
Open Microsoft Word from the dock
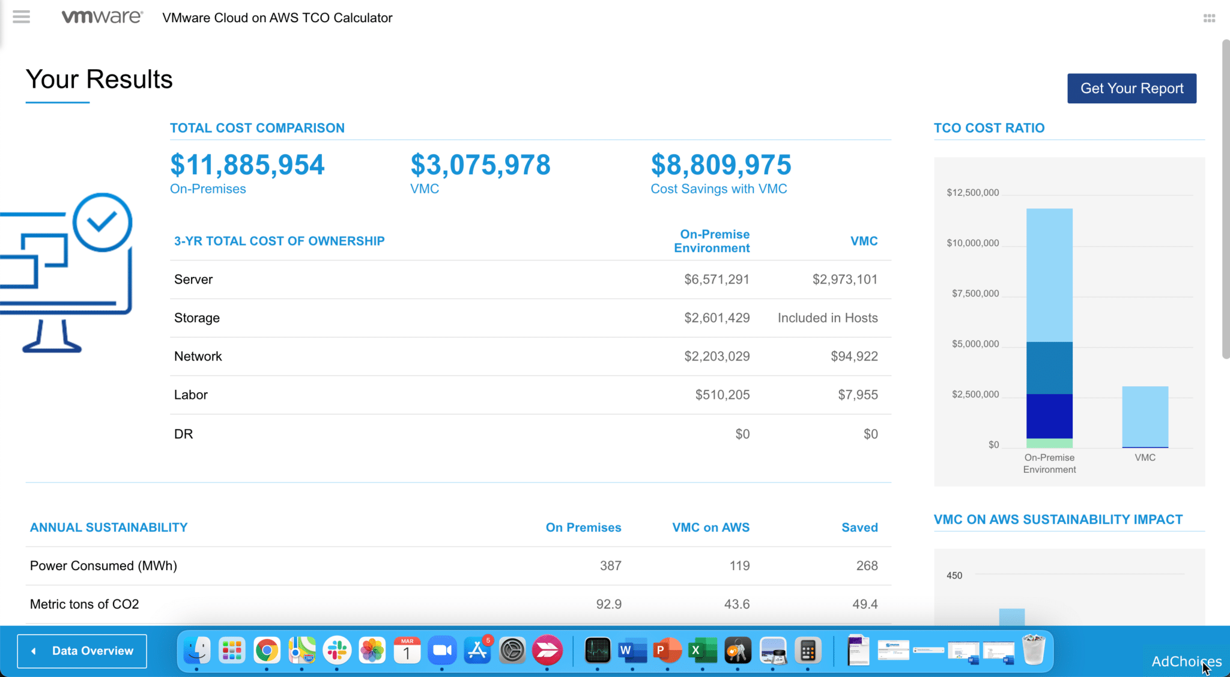click(x=632, y=650)
